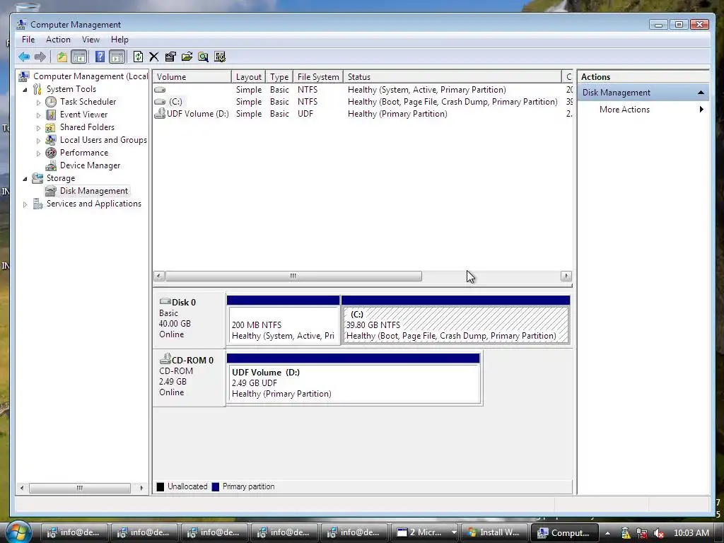Screen dimensions: 724x543
Task: Select the (C:) 39.80 GB partition block
Action: (x=456, y=320)
